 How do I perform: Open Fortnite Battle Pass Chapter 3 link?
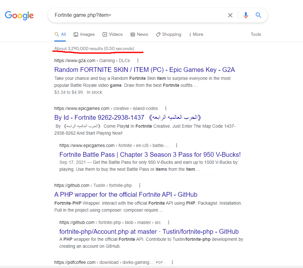(150, 155)
